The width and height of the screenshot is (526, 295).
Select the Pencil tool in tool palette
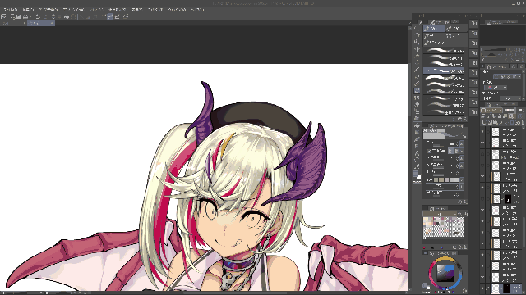pos(417,84)
